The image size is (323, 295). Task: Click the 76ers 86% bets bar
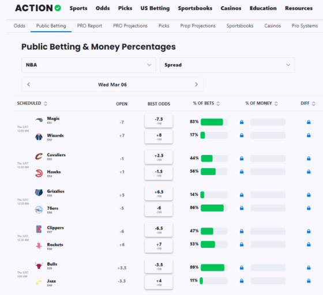coord(214,208)
